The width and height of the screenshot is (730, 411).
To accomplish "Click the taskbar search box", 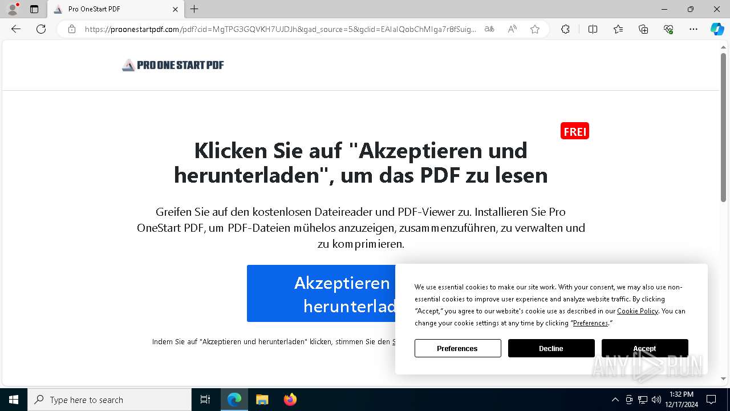I will pyautogui.click(x=109, y=400).
